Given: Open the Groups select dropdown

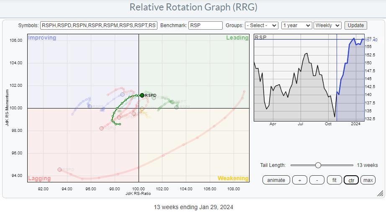Looking at the screenshot, I should pyautogui.click(x=262, y=25).
